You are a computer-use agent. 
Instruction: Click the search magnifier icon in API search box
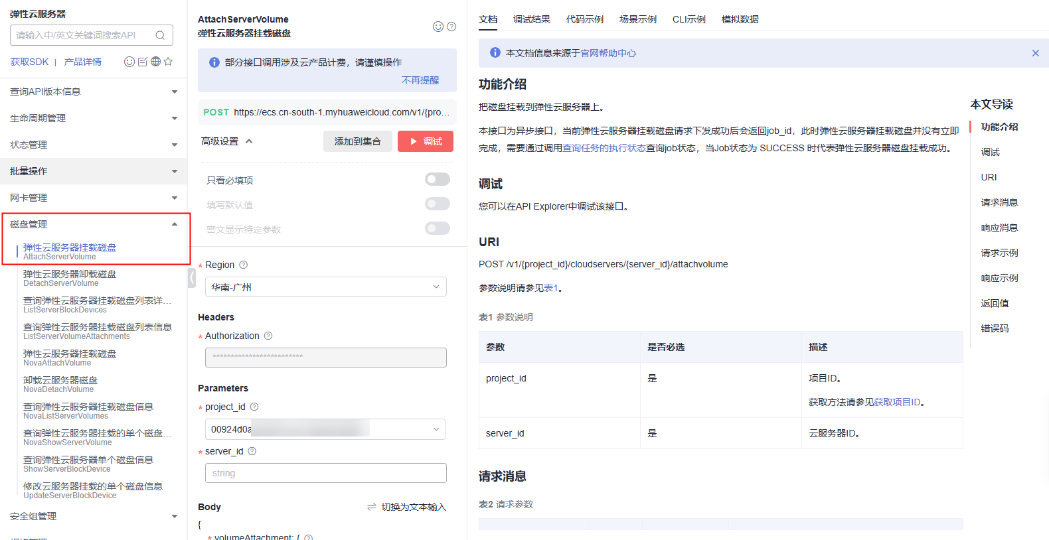coord(160,35)
